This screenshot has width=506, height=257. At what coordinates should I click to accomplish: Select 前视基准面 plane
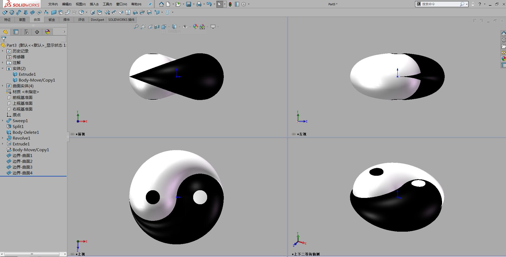tap(22, 97)
